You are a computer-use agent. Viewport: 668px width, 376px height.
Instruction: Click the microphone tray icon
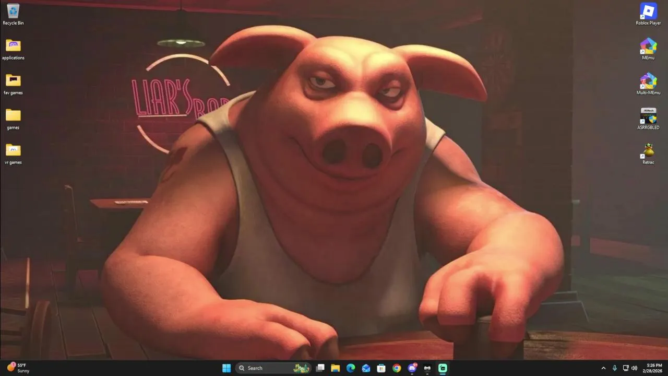click(x=615, y=368)
